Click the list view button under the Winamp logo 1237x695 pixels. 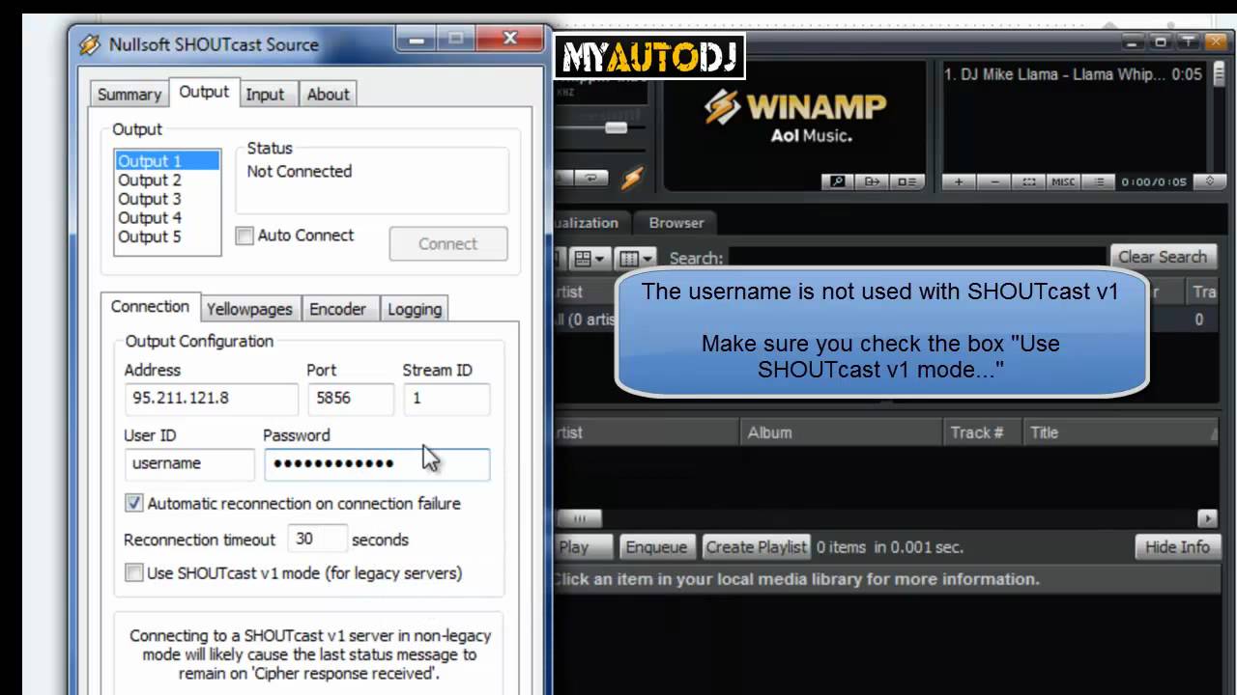click(x=906, y=181)
